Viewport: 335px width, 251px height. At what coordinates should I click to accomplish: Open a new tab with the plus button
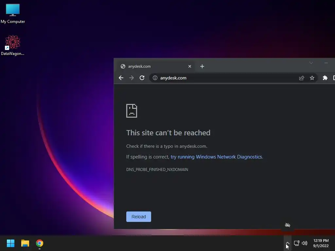click(202, 66)
